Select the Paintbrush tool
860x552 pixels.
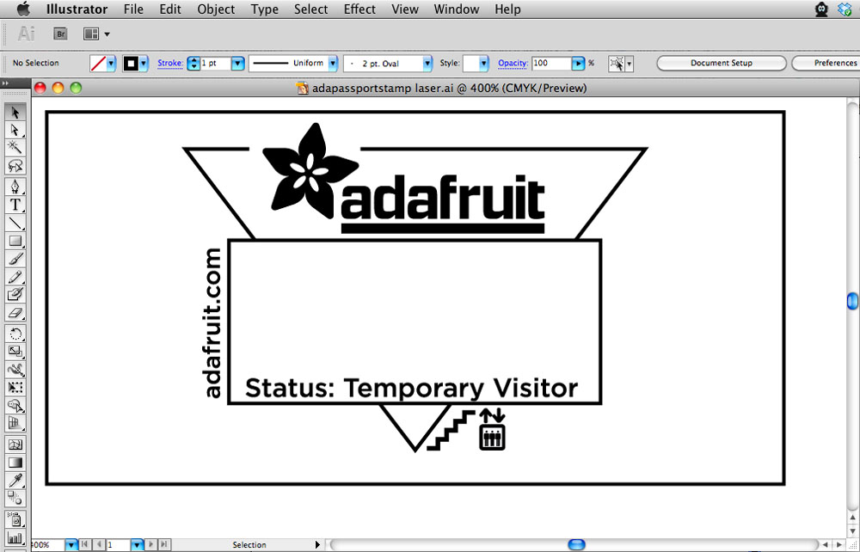[x=15, y=260]
